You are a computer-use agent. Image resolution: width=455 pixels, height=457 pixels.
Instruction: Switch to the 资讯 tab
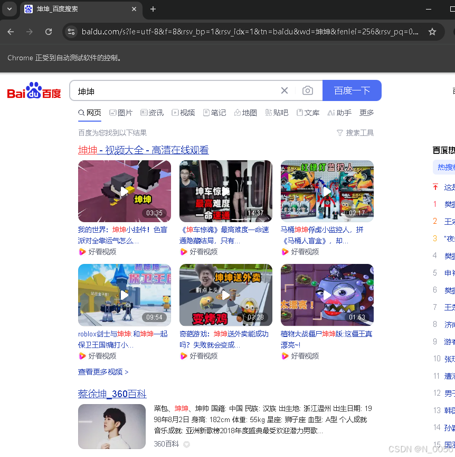click(152, 113)
